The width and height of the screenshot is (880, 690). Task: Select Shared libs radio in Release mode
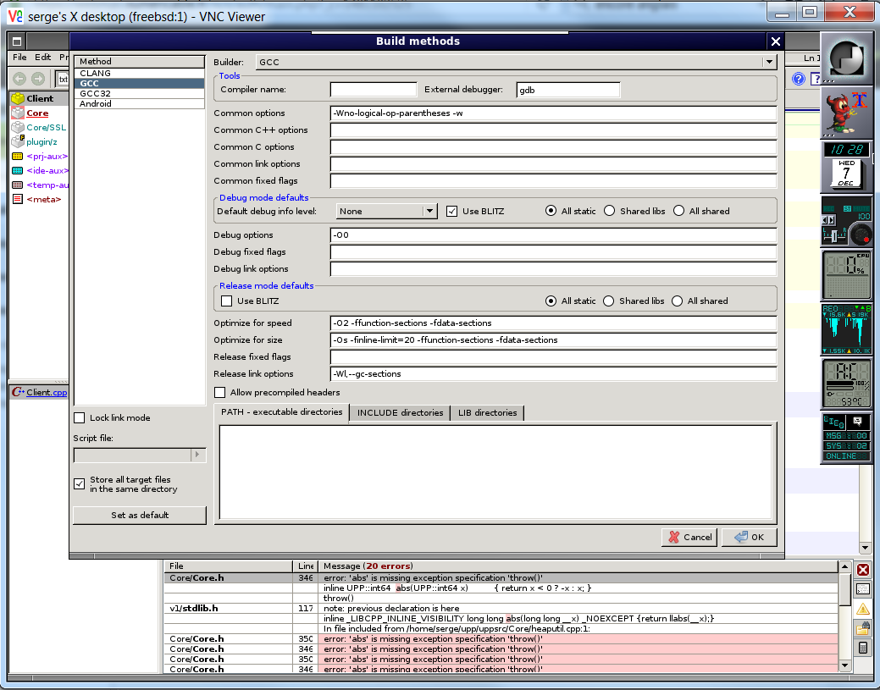coord(608,301)
